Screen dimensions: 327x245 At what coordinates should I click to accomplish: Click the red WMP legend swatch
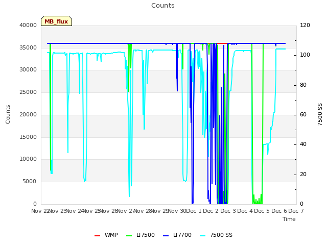pyautogui.click(x=97, y=236)
